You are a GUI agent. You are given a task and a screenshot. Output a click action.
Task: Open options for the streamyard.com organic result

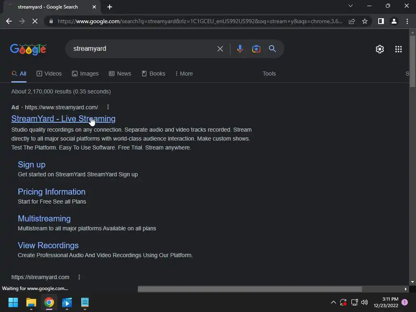pyautogui.click(x=79, y=277)
